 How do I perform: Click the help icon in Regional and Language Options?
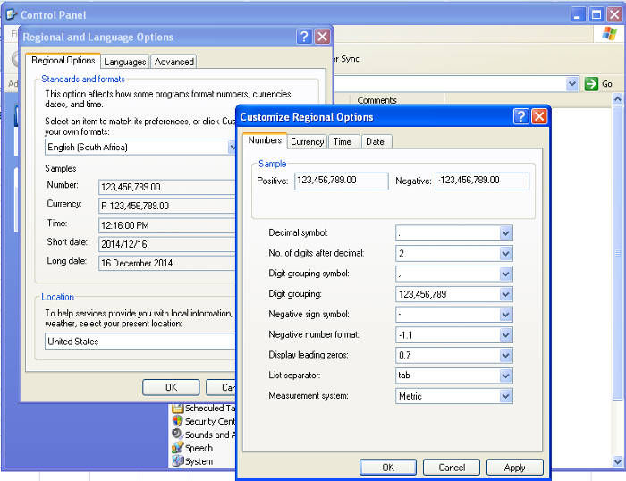pos(304,37)
